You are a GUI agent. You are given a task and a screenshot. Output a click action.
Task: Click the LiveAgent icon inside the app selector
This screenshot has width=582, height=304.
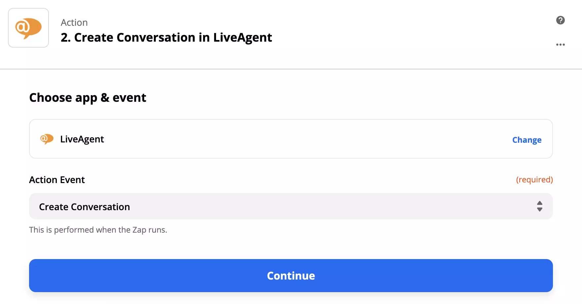pos(47,139)
